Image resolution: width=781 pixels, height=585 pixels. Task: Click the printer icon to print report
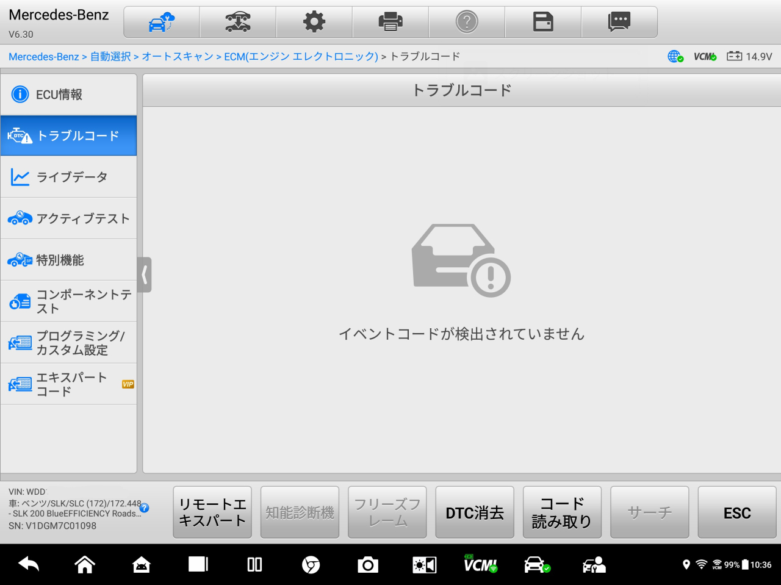click(x=390, y=23)
